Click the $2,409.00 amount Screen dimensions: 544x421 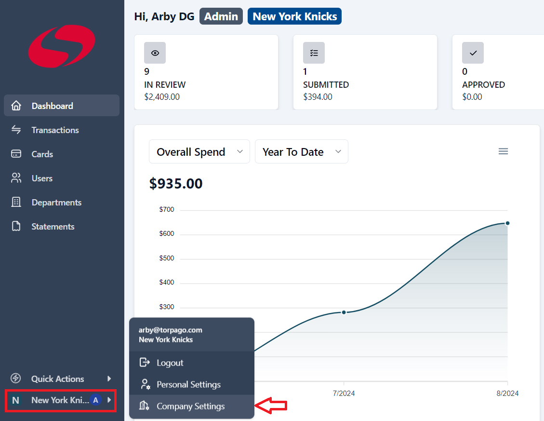(x=162, y=97)
